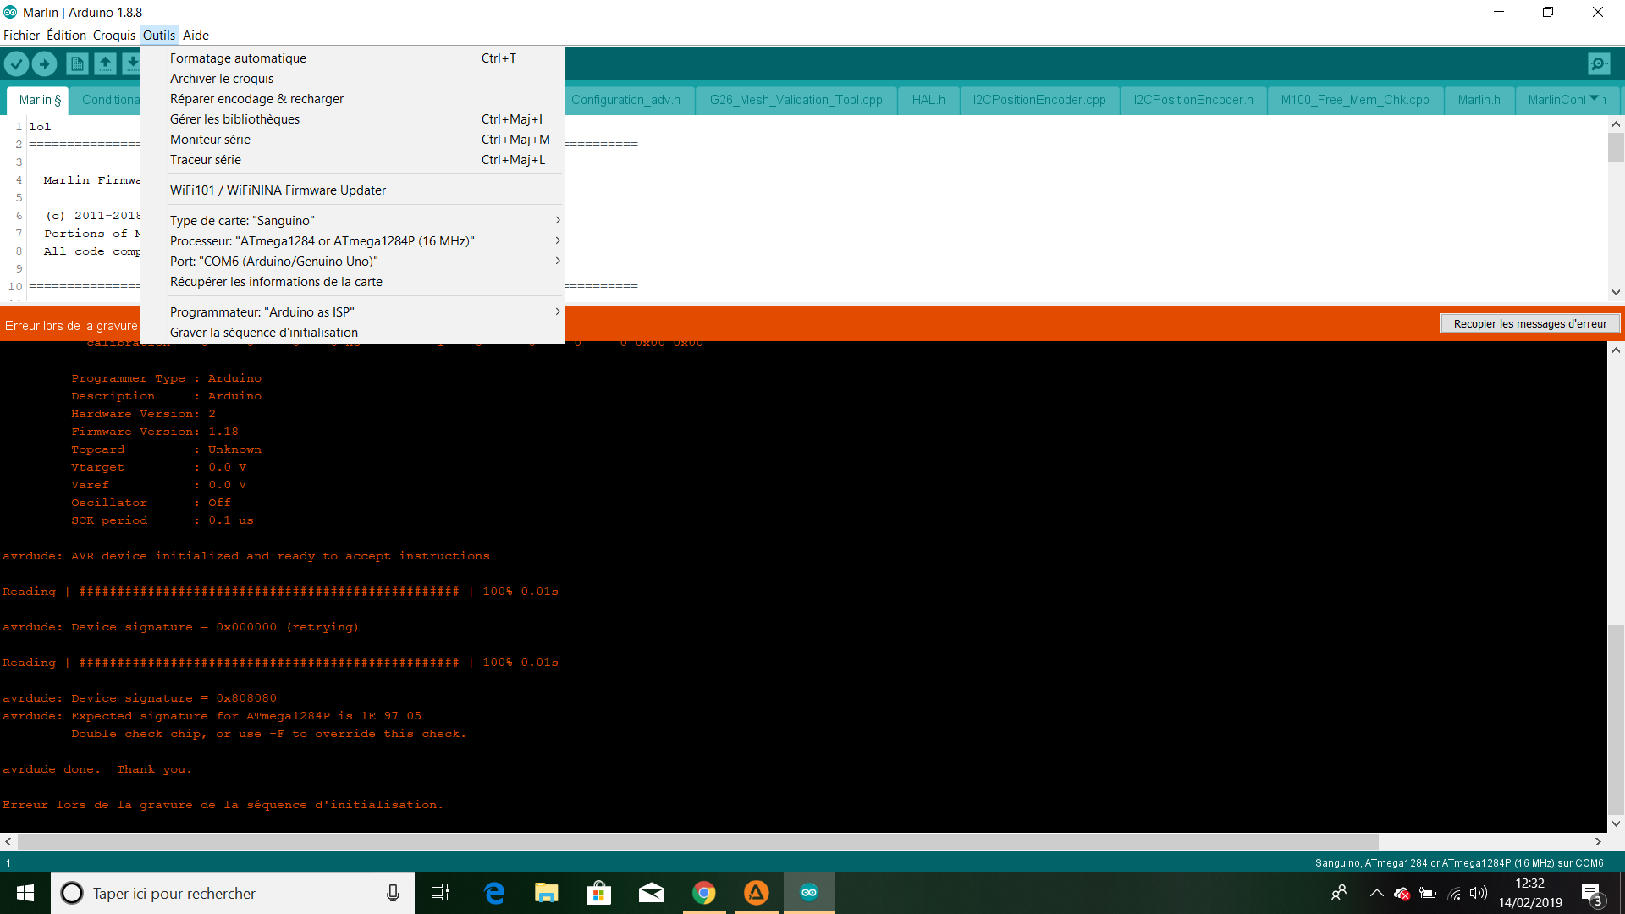
Task: Open Aide menu
Action: click(x=196, y=36)
